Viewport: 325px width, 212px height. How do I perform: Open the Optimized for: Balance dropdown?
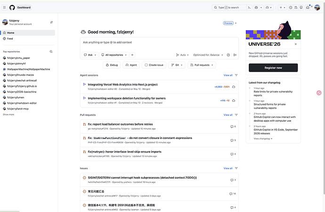[x=208, y=55]
